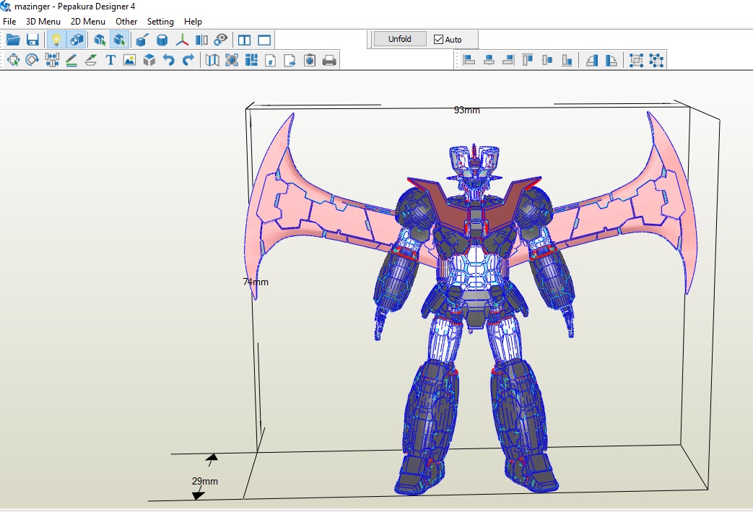
Task: Open the 2D Menu
Action: (x=88, y=22)
